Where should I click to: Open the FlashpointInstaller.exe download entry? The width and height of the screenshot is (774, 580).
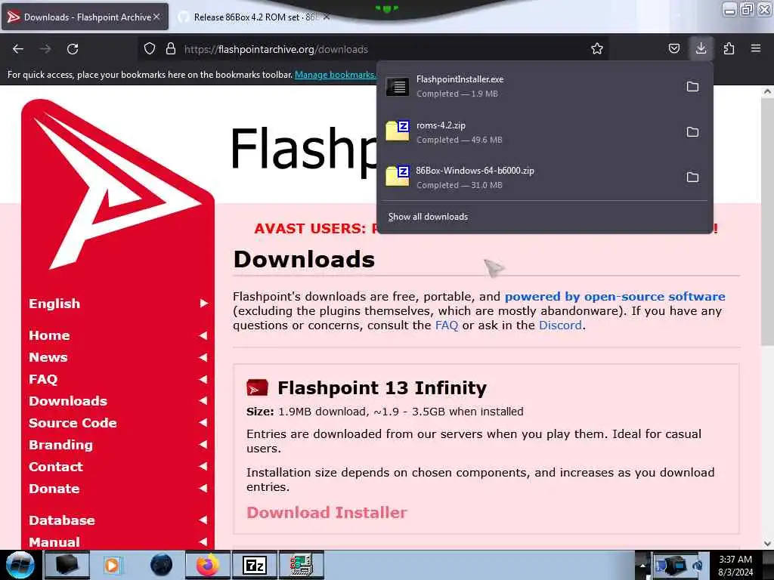528,86
